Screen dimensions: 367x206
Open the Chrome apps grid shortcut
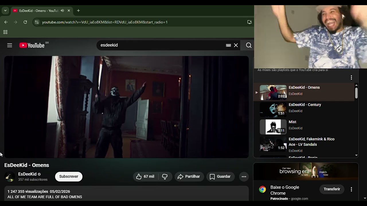[x=5, y=32]
